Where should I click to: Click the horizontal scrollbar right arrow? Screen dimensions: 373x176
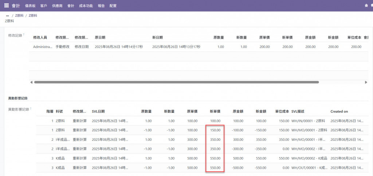[x=366, y=82]
